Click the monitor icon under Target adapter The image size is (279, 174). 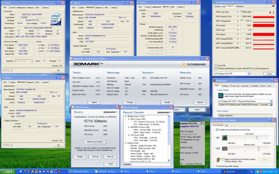point(221,96)
